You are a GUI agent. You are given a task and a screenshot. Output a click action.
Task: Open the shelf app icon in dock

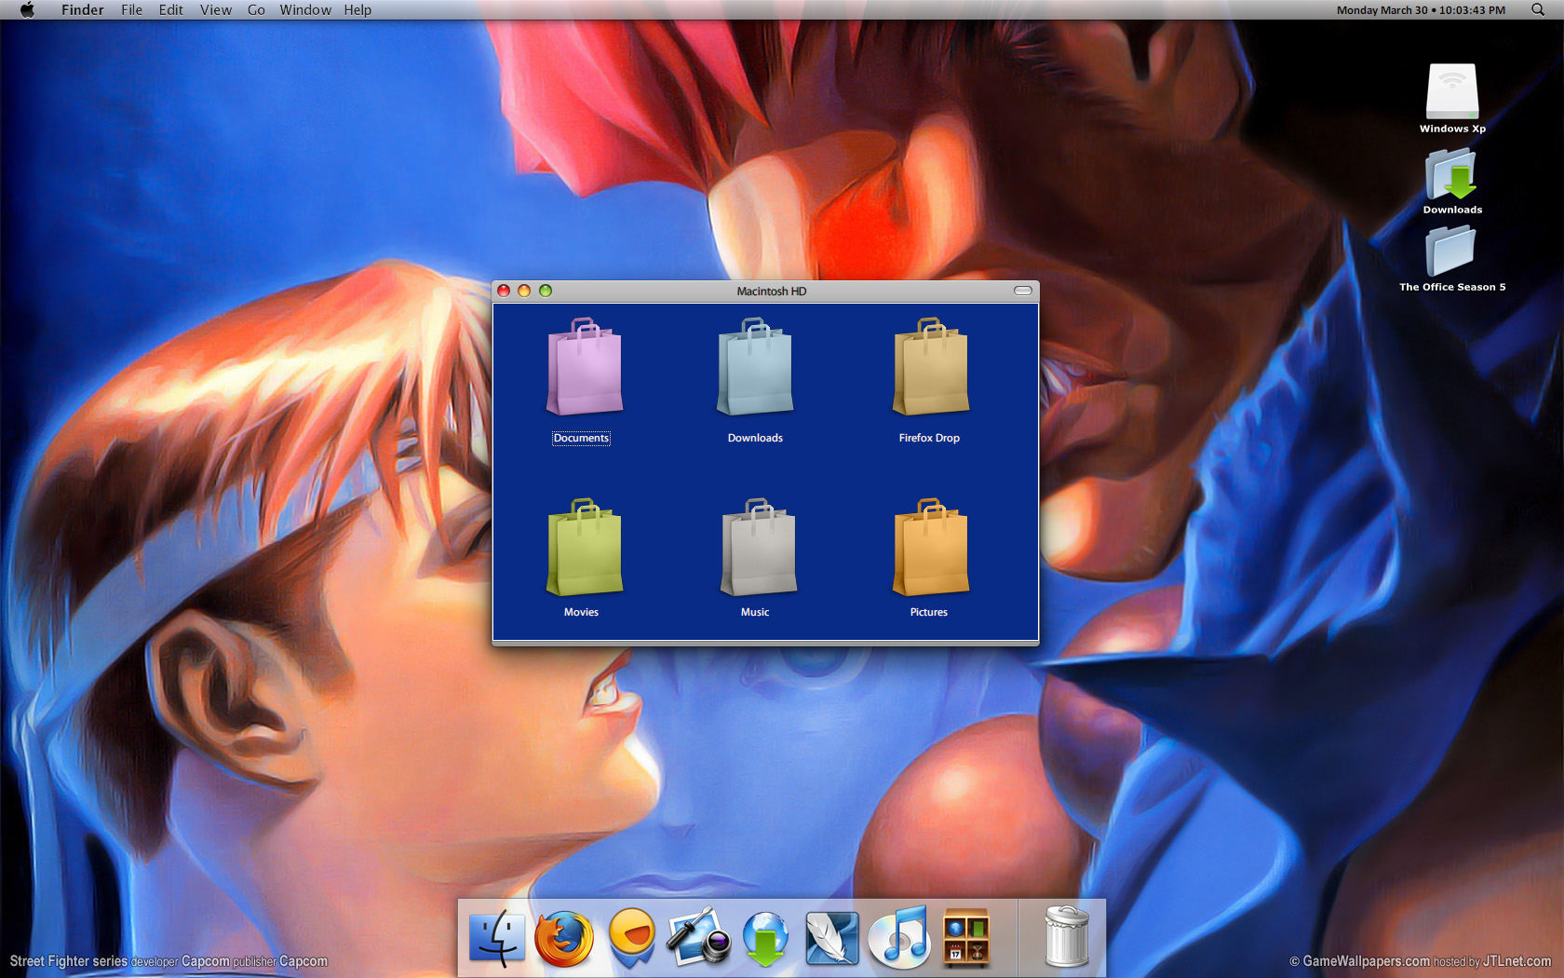pyautogui.click(x=965, y=937)
